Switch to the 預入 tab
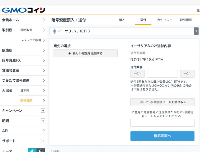 click(122, 20)
